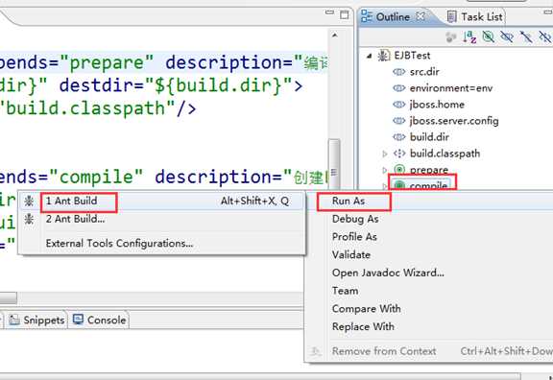
Task: Click the Remove from Context icon
Action: 316,351
